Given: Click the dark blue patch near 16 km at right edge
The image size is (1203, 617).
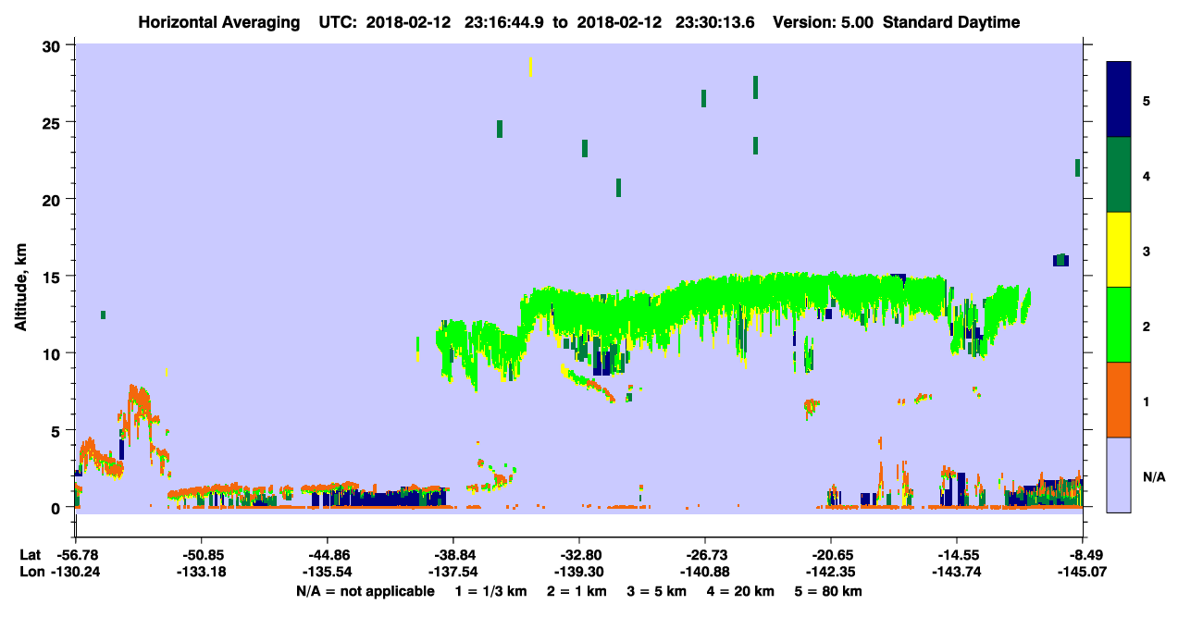Looking at the screenshot, I should coord(1060,260).
